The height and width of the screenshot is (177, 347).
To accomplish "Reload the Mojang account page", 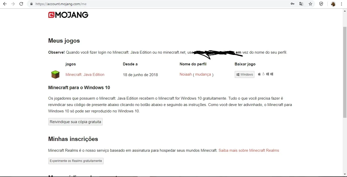I will [21, 4].
